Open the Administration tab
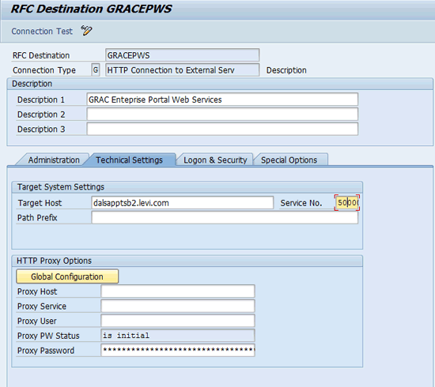Viewport: 435px width, 387px height. coord(54,160)
